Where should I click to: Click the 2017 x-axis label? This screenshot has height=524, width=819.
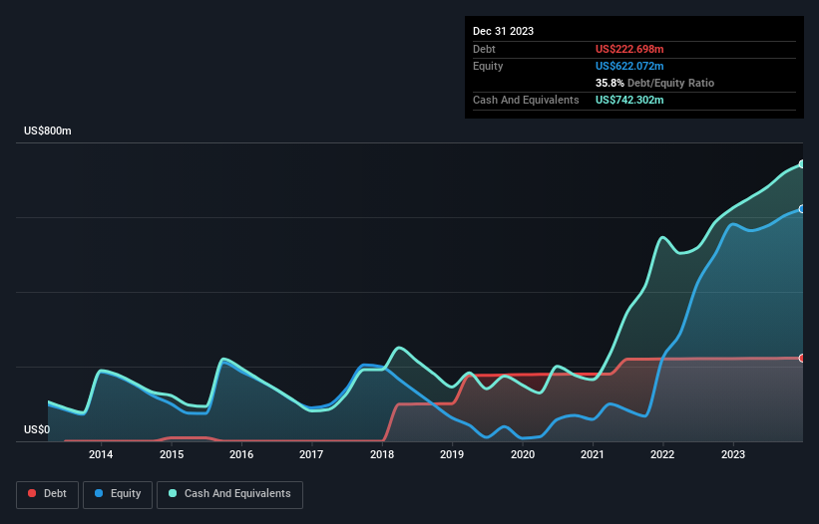311,454
